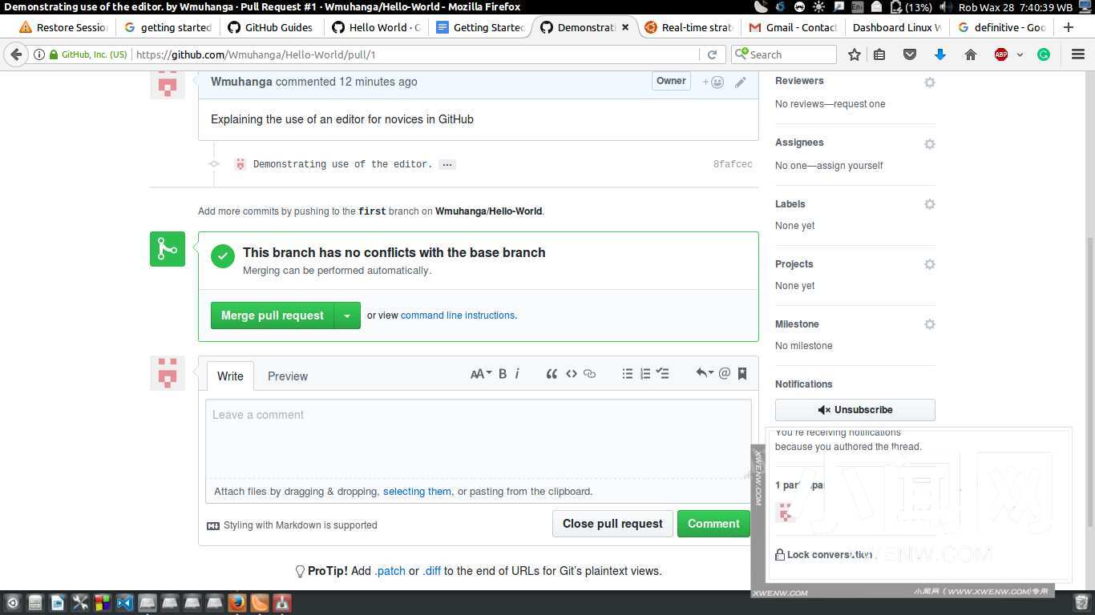This screenshot has width=1095, height=615.
Task: Click the Unsubscribe notifications button
Action: 855,410
